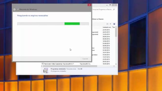Click the vertical scrollbar up arrow
The image size is (162, 91).
tap(116, 27)
